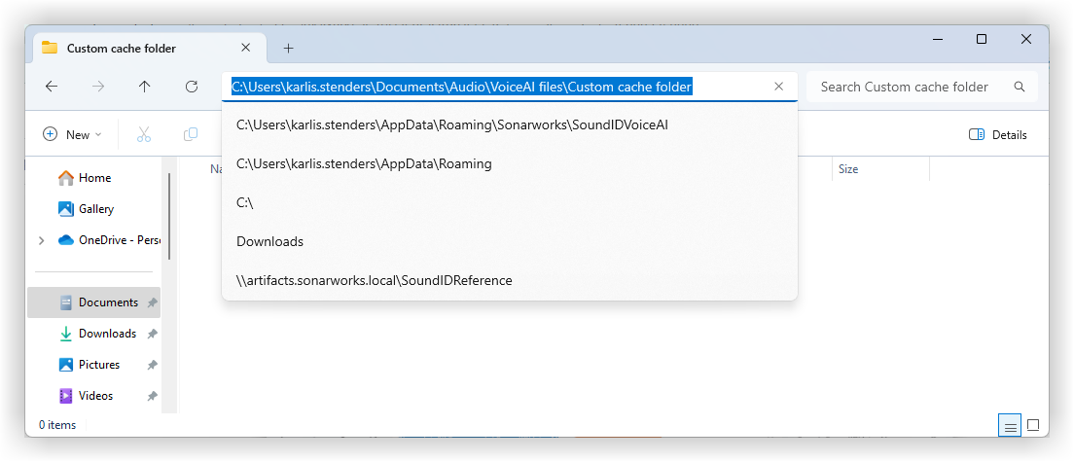Click the pin icon beside Pictures

(152, 365)
